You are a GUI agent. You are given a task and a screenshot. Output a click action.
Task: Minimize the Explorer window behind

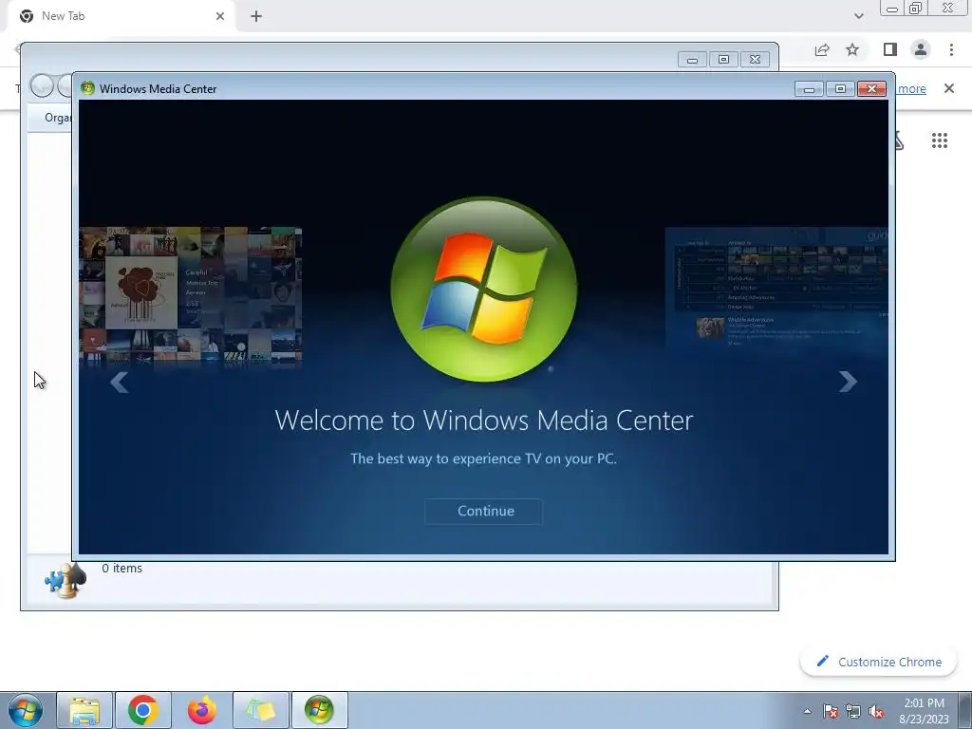point(692,60)
